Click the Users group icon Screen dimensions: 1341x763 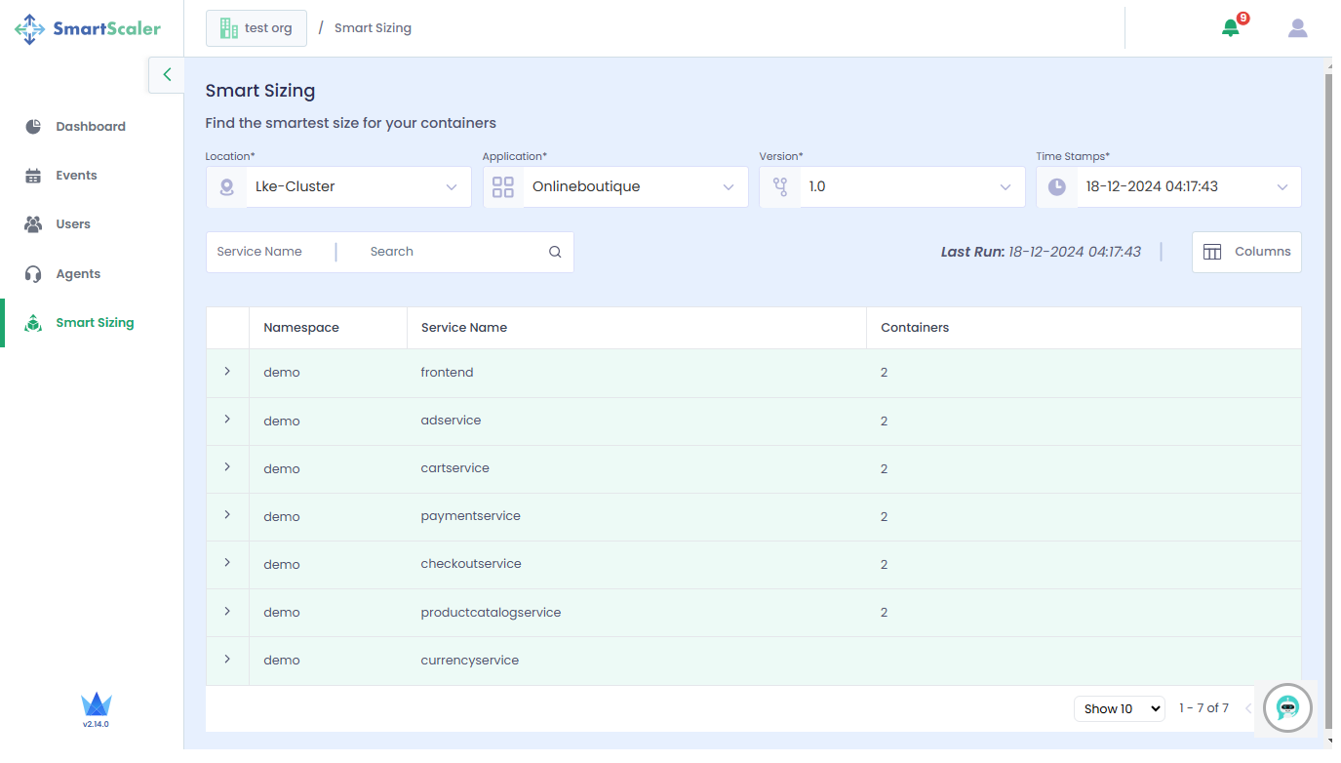(33, 224)
